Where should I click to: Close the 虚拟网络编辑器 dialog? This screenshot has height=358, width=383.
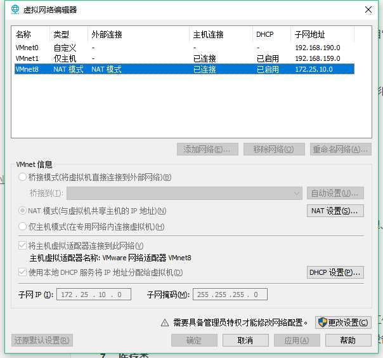pyautogui.click(x=368, y=10)
